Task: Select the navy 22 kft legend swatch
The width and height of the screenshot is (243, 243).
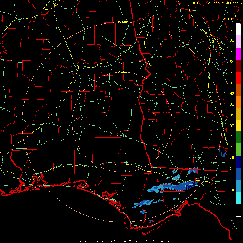Action: click(x=238, y=162)
